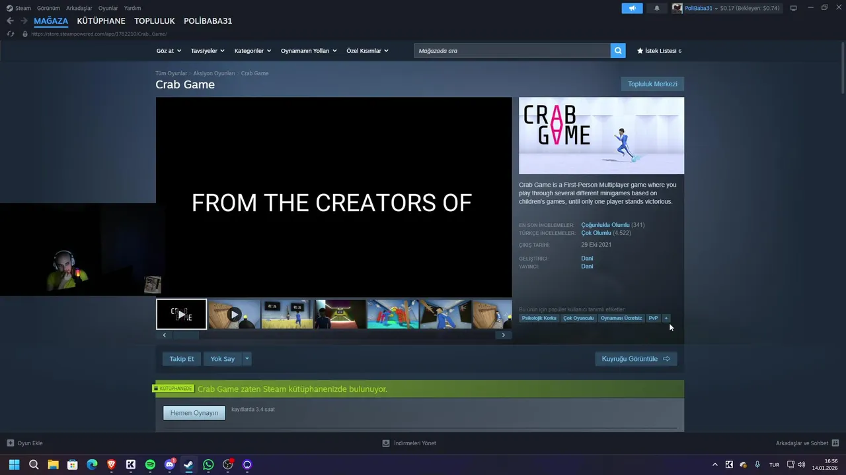Go back with the left arrow

(10, 21)
